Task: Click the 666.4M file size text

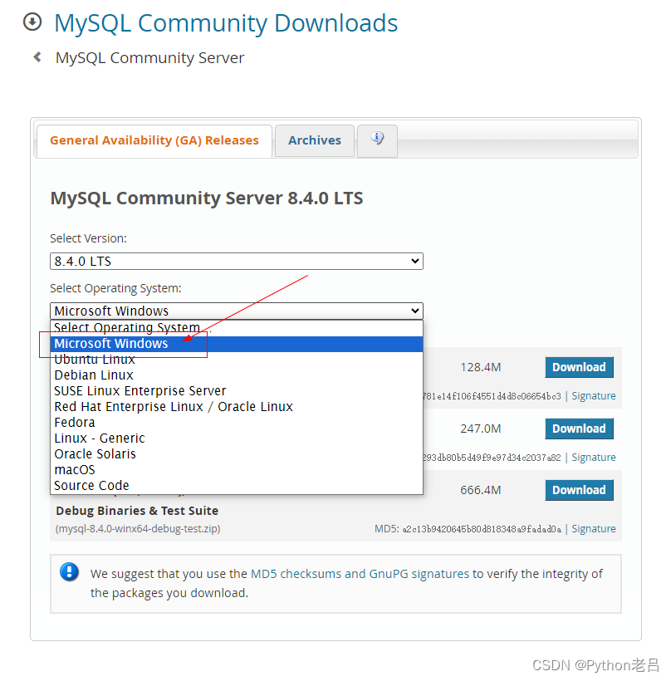Action: click(x=480, y=490)
